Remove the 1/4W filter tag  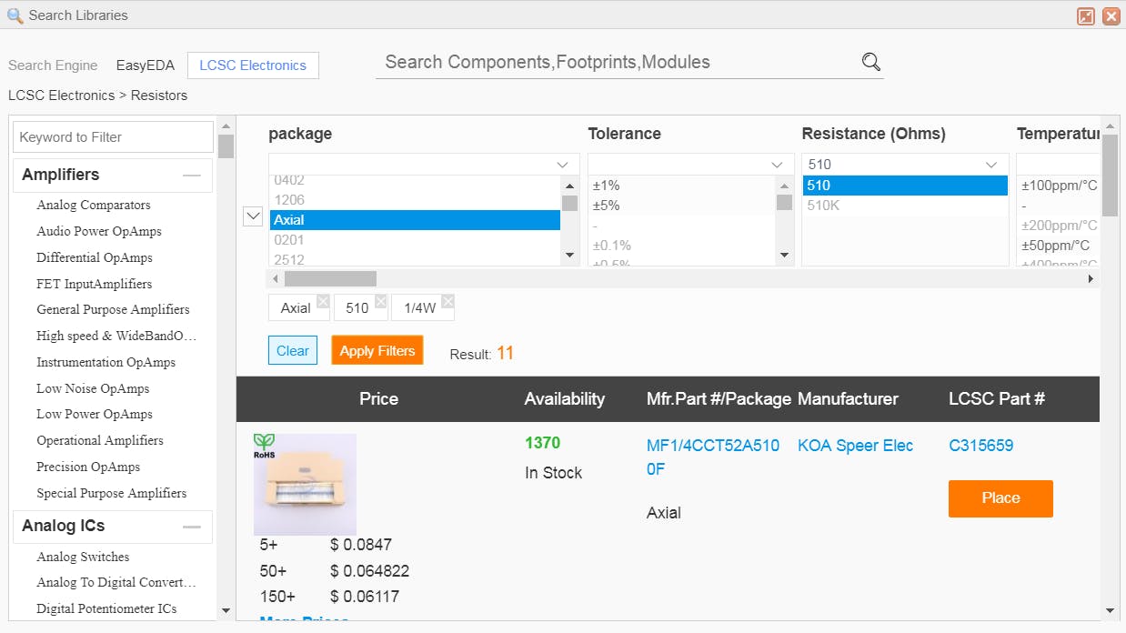click(x=447, y=301)
